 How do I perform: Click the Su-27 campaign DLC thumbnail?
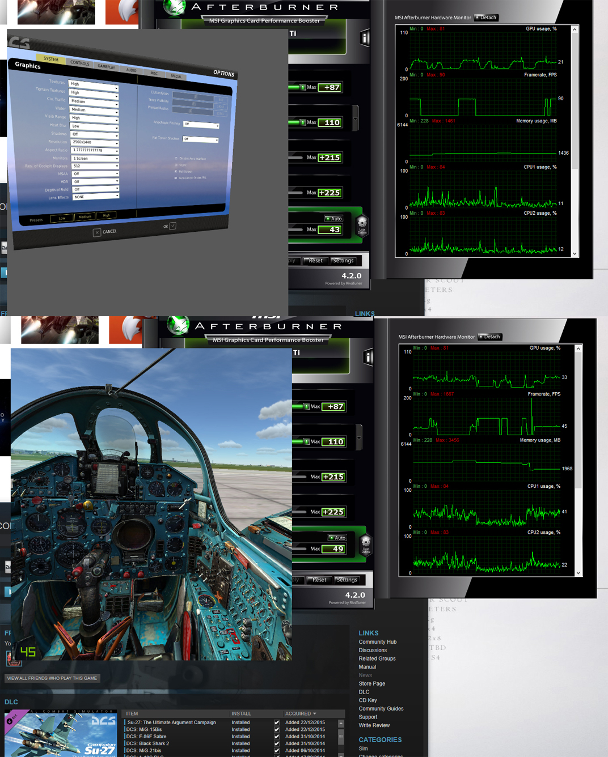(60, 734)
